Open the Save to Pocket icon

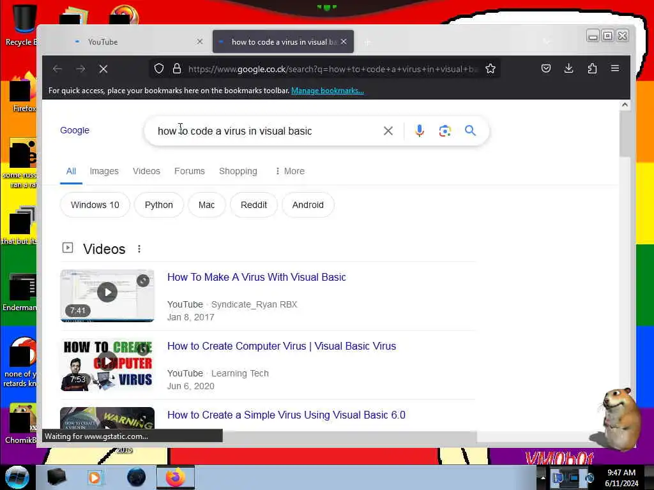[546, 68]
